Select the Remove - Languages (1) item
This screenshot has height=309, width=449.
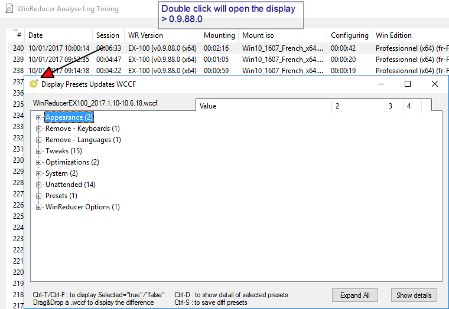83,140
